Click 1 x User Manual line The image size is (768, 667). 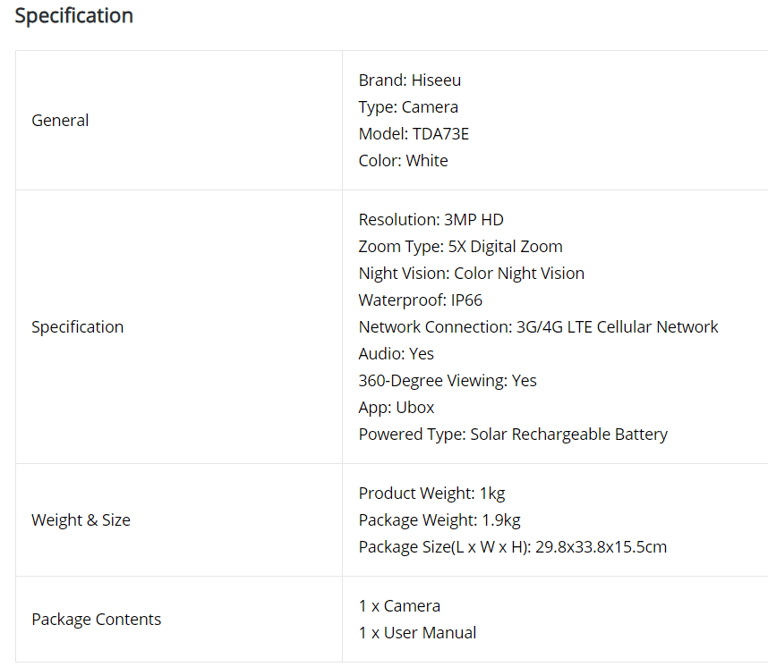click(417, 633)
